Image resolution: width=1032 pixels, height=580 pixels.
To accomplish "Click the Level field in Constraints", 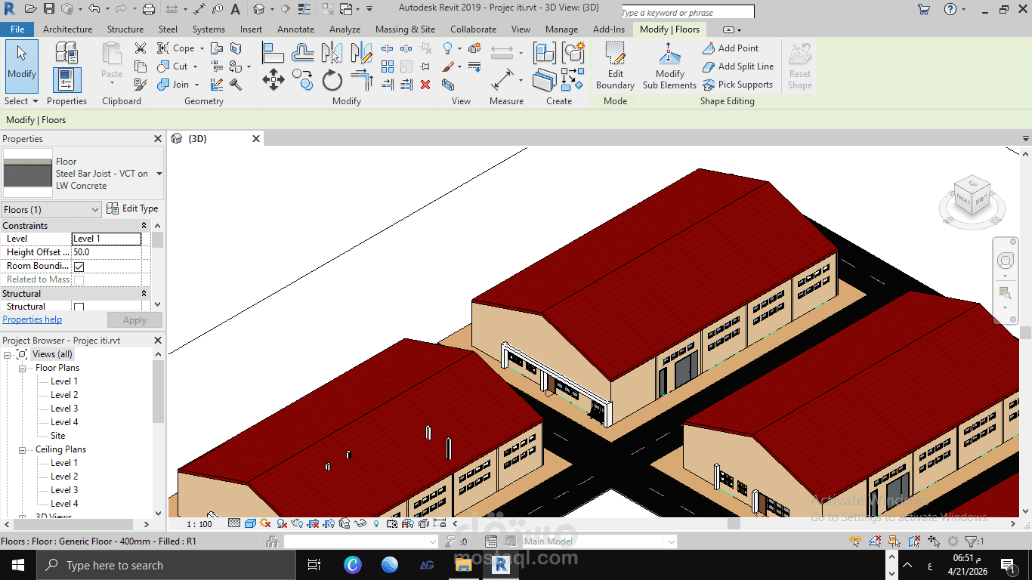I will click(x=107, y=239).
